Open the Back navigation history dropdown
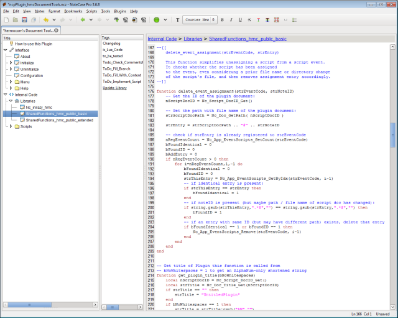This screenshot has height=318, width=398. pyautogui.click(x=91, y=20)
